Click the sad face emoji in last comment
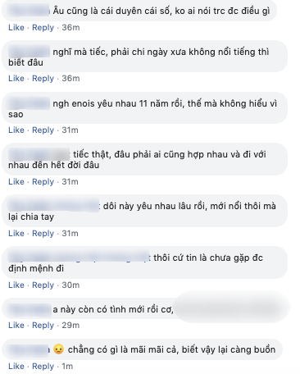 [x=58, y=349]
